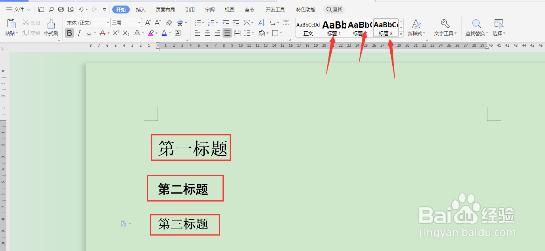Viewport: 545px width, 251px height.
Task: Open the customize quick access toolbar dropdown
Action: coord(104,10)
